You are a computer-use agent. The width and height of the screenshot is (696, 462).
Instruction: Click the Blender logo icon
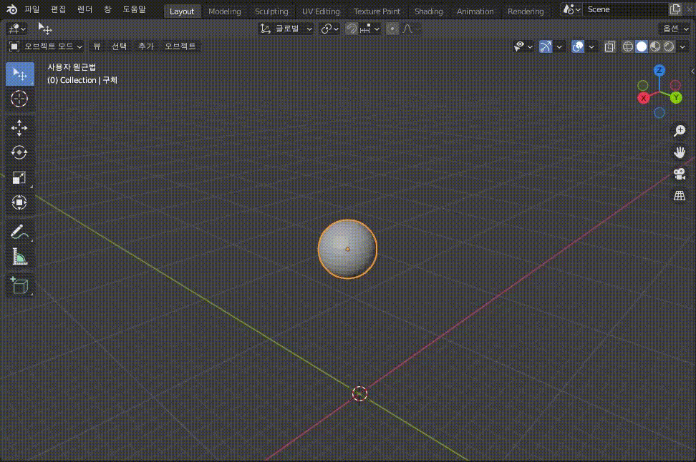pyautogui.click(x=11, y=9)
